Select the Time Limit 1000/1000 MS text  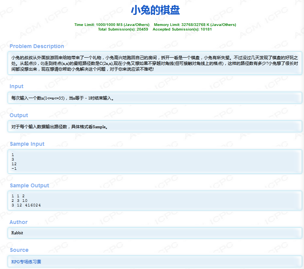click(112, 24)
